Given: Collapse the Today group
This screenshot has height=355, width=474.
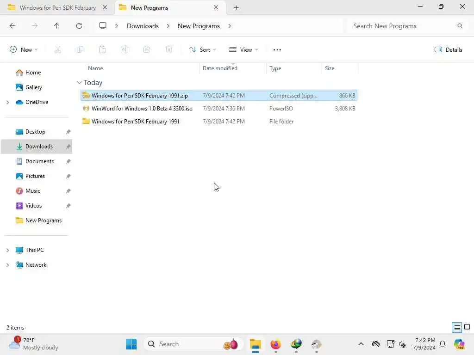Looking at the screenshot, I should click(79, 82).
